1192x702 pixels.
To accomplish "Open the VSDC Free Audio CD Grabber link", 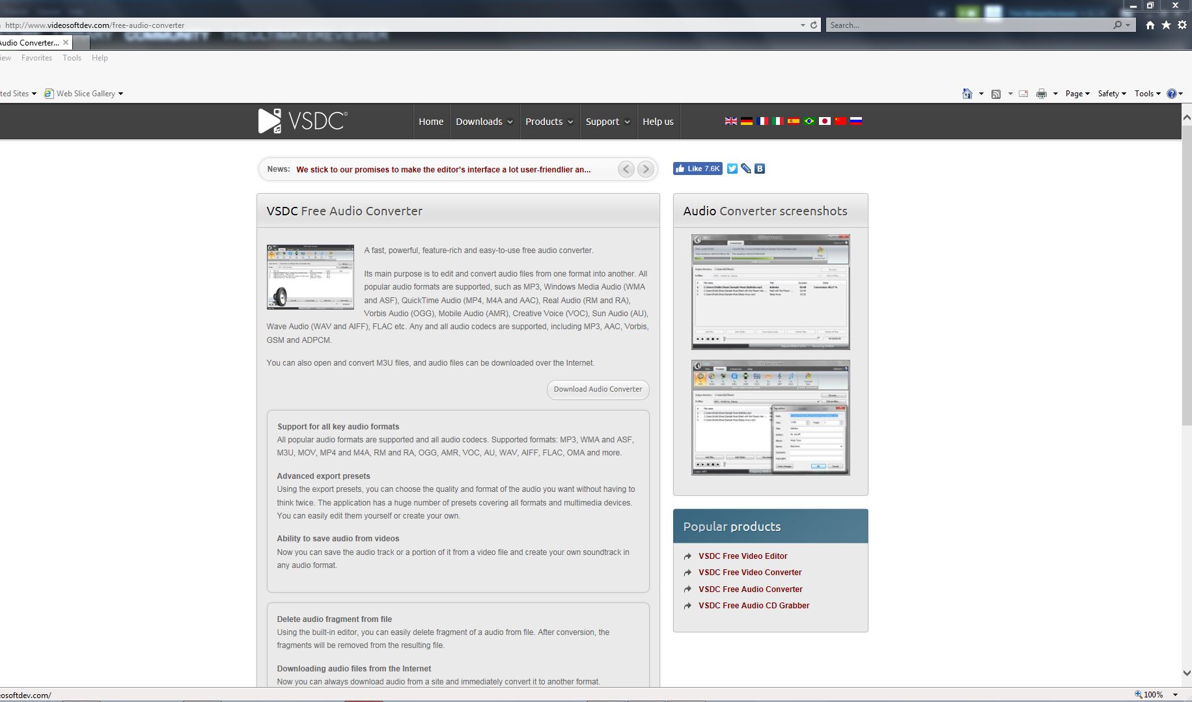I will click(754, 606).
